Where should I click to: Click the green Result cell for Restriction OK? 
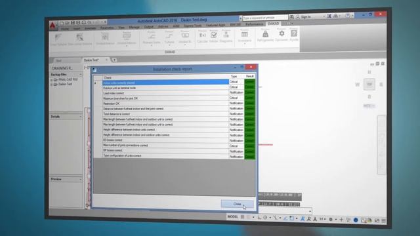(x=249, y=103)
